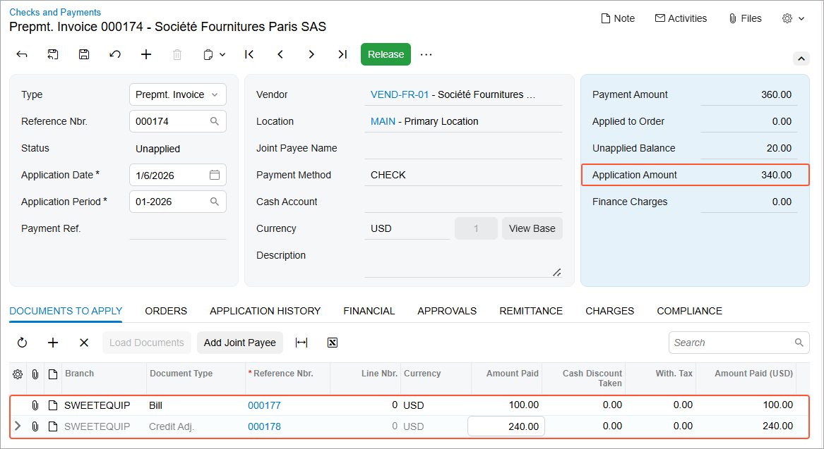Click the grid search magnifier icon
Screen dimensions: 824x449
(x=799, y=343)
